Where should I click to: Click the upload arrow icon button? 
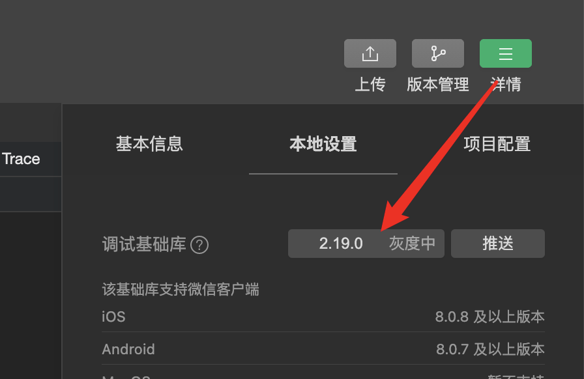[x=370, y=53]
